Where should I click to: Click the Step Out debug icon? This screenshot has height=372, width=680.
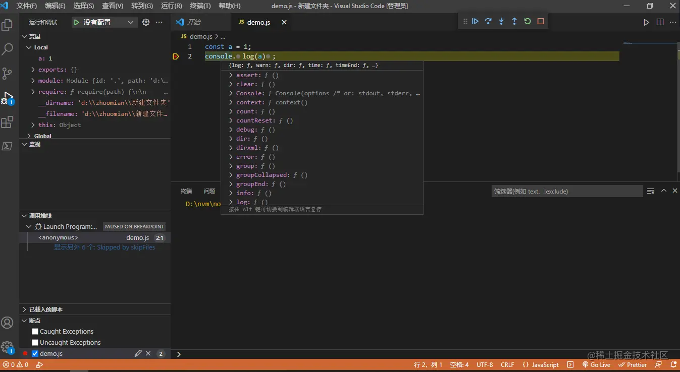coord(514,21)
